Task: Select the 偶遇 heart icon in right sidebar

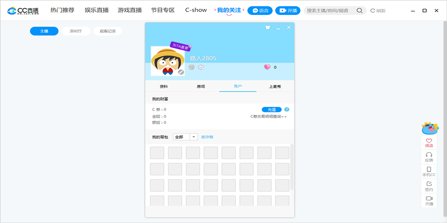Action: click(429, 142)
